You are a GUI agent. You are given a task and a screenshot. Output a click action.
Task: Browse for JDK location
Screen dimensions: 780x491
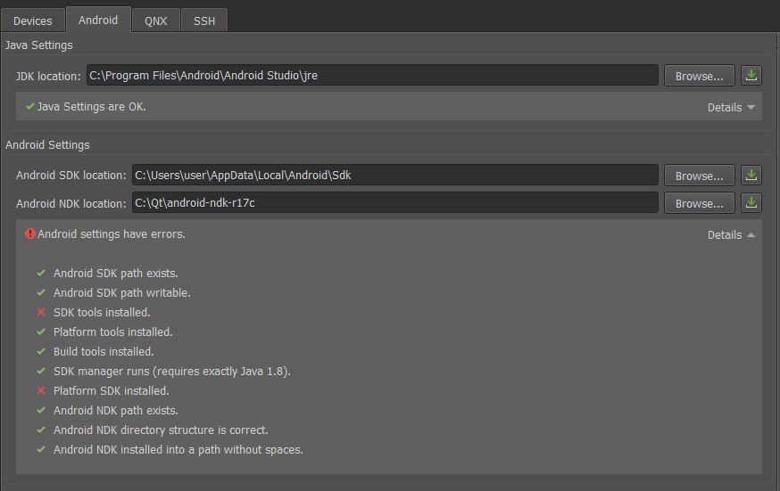(699, 76)
